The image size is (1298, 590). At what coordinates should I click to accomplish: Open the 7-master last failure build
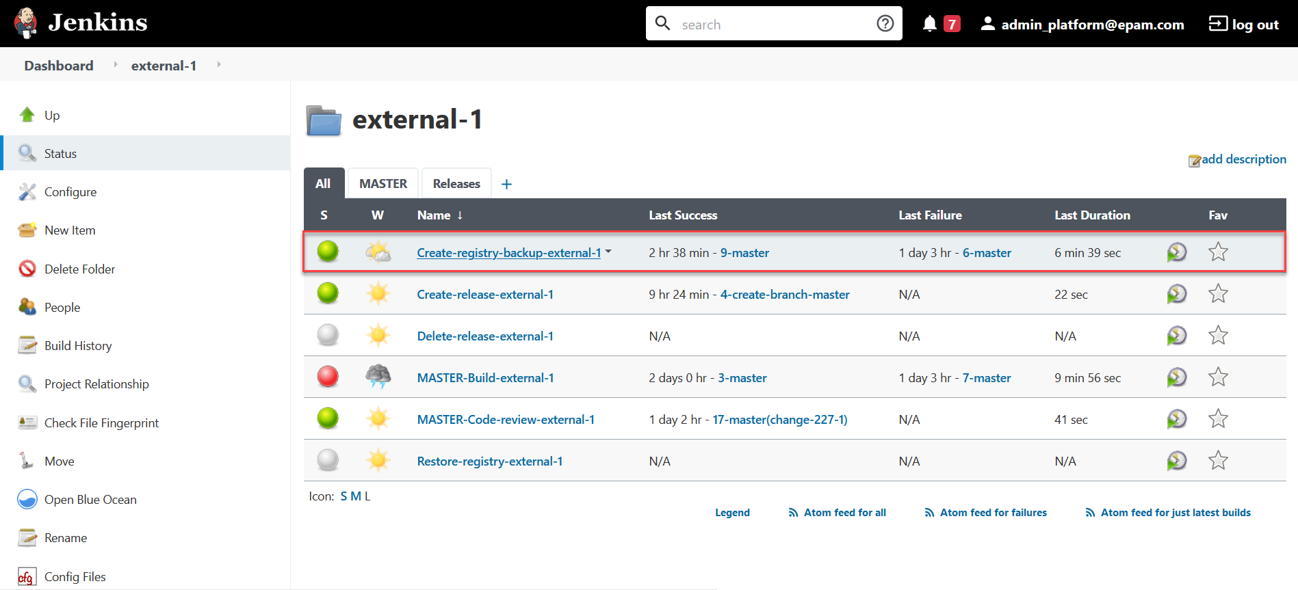click(987, 378)
